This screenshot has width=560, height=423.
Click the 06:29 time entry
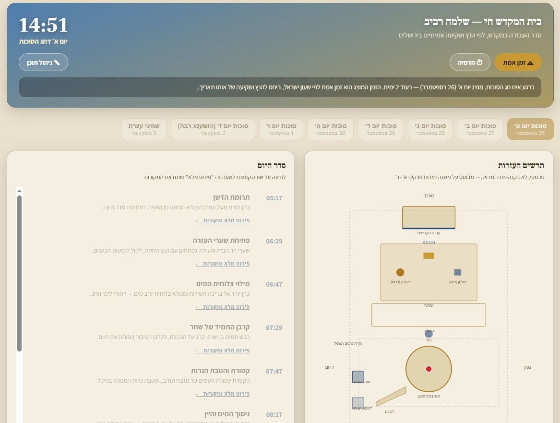pyautogui.click(x=274, y=241)
